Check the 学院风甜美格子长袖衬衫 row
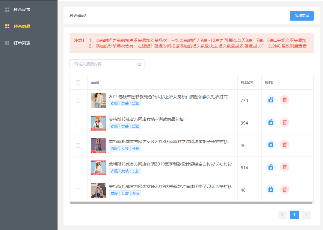Image resolution: width=323 pixels, height=230 pixels. (78, 145)
